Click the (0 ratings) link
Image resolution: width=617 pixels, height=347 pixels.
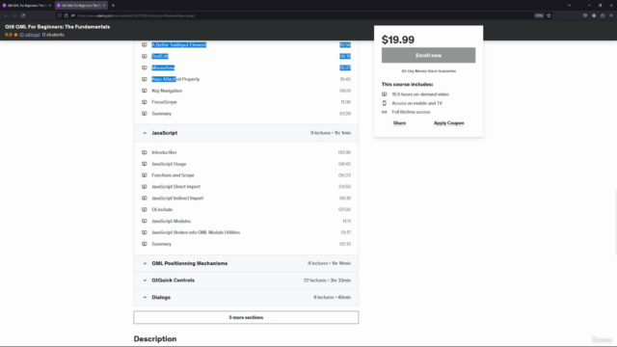[x=30, y=35]
